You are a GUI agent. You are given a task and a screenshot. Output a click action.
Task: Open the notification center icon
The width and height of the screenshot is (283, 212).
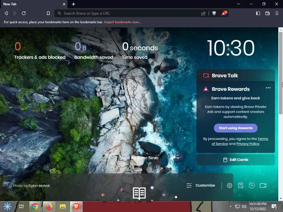274,207
